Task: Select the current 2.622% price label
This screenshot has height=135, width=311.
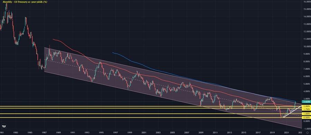Action: 306,102
